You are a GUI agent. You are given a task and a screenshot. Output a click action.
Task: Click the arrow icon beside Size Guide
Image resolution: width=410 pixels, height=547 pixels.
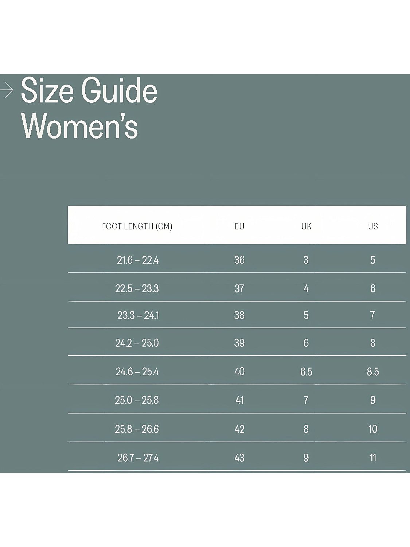7,90
